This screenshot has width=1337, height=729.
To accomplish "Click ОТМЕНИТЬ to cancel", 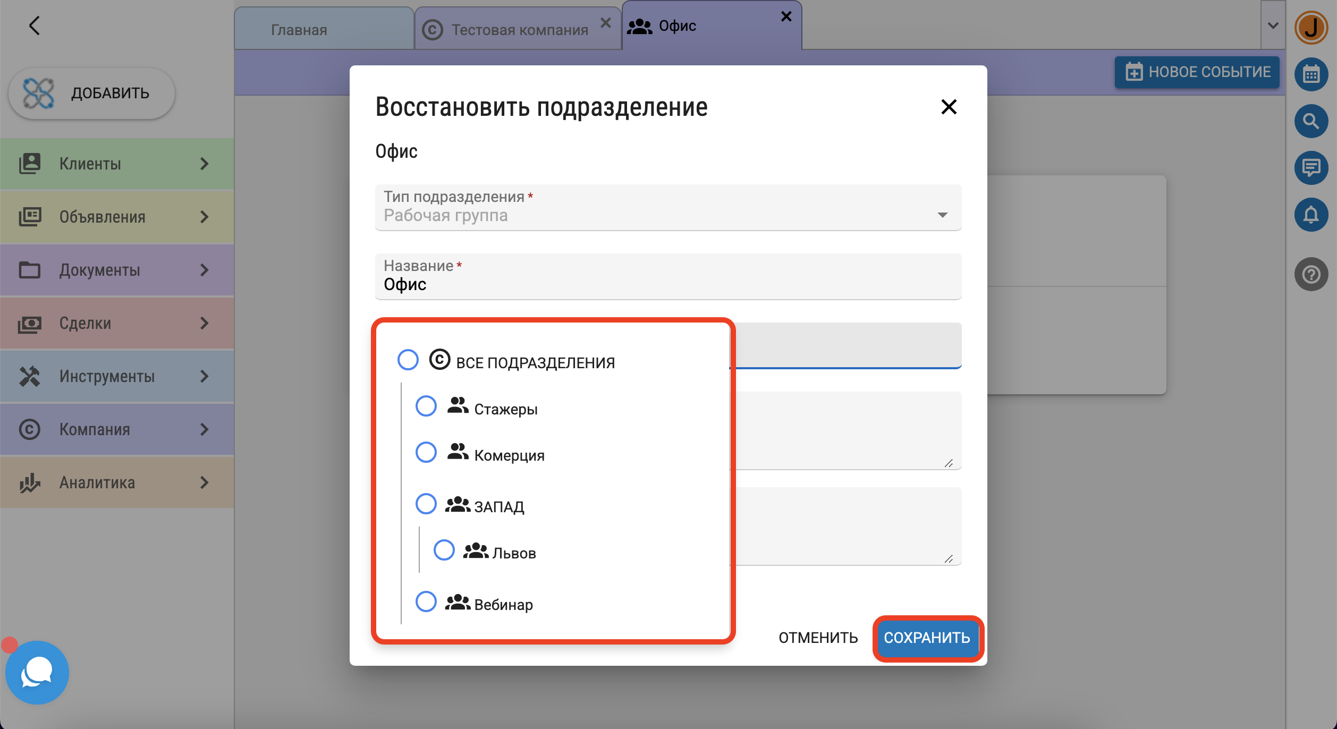I will click(818, 638).
